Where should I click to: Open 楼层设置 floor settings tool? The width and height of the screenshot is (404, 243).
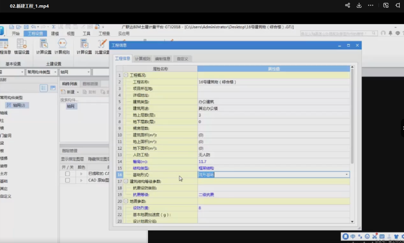coord(22,47)
